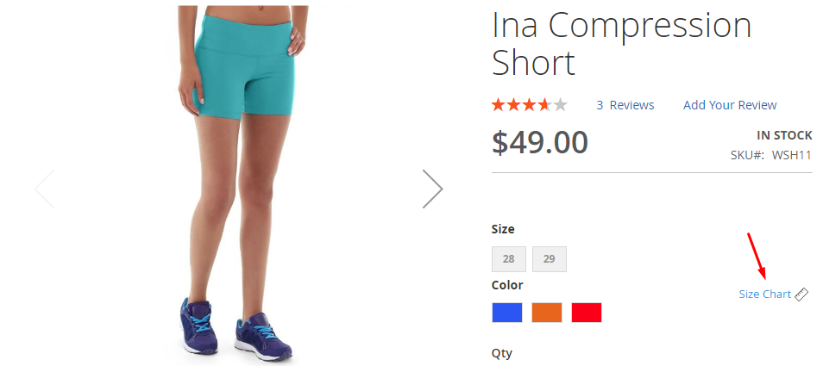Click the SKU value WSH11
823x366 pixels.
coord(791,156)
